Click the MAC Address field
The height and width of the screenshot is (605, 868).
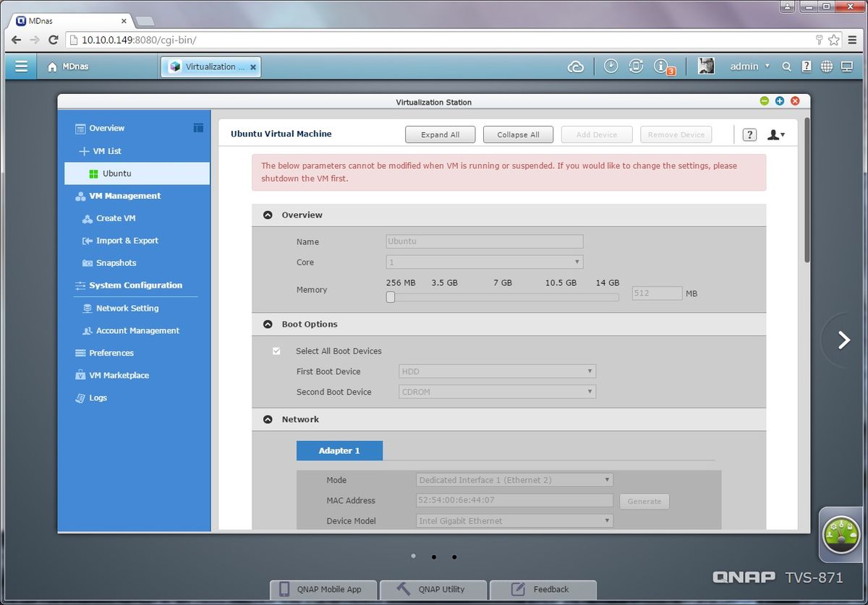coord(515,500)
